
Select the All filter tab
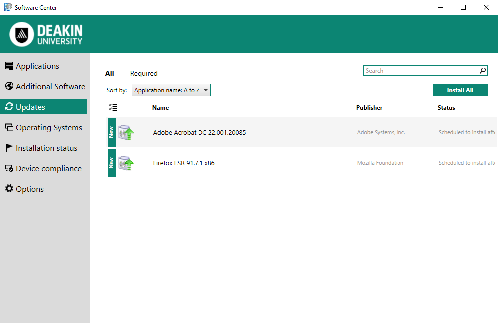(110, 73)
